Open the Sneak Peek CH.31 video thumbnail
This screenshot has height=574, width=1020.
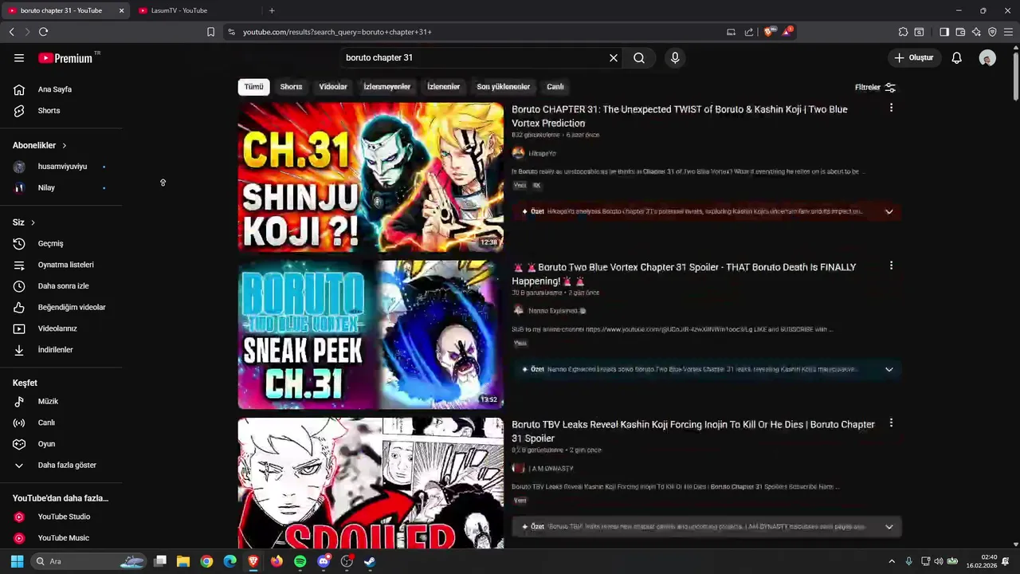coord(371,335)
